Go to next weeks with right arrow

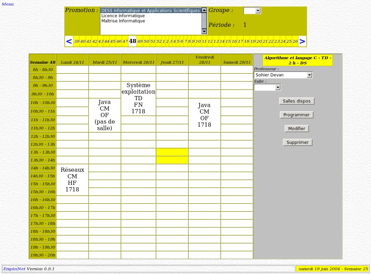coord(302,42)
